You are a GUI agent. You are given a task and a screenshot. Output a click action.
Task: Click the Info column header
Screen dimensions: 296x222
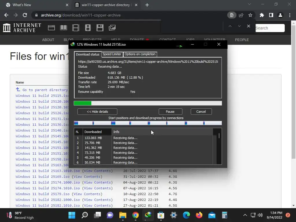(162, 132)
